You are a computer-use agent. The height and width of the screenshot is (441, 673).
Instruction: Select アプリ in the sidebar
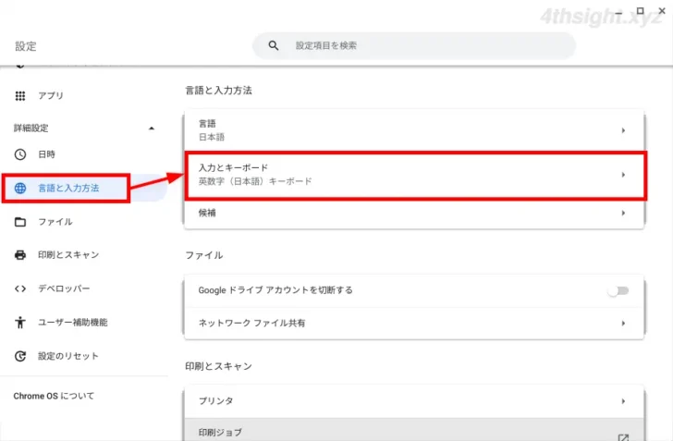pos(51,96)
